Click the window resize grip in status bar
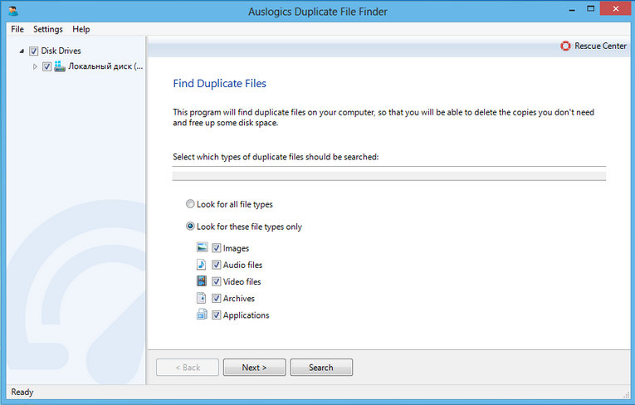Viewport: 635px width, 405px height. pyautogui.click(x=626, y=394)
